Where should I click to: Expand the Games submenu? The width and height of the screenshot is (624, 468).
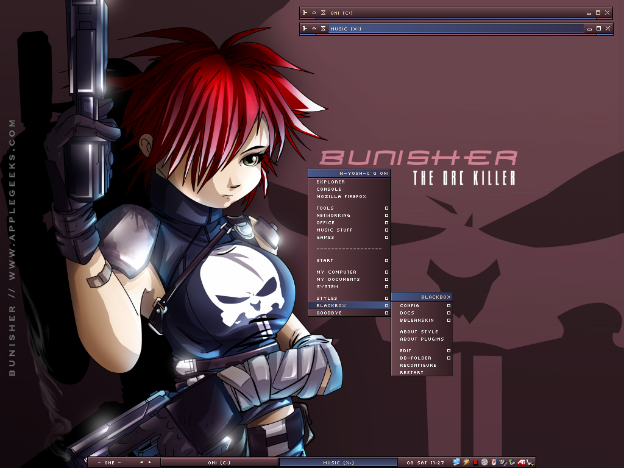tap(349, 237)
